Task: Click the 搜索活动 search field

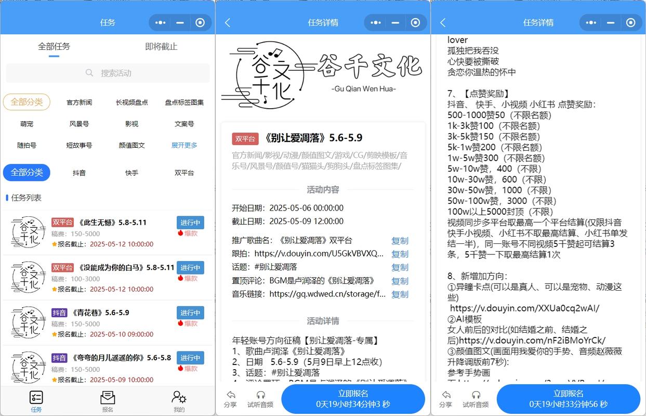Action: click(x=108, y=73)
